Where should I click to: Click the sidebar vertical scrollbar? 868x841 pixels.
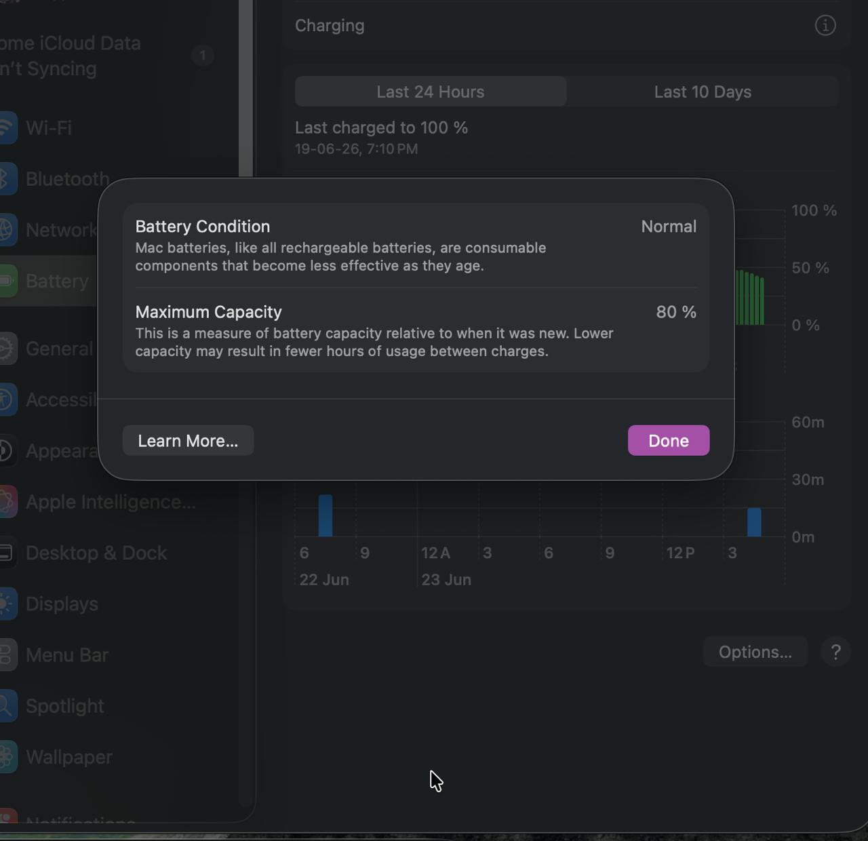coord(245,88)
